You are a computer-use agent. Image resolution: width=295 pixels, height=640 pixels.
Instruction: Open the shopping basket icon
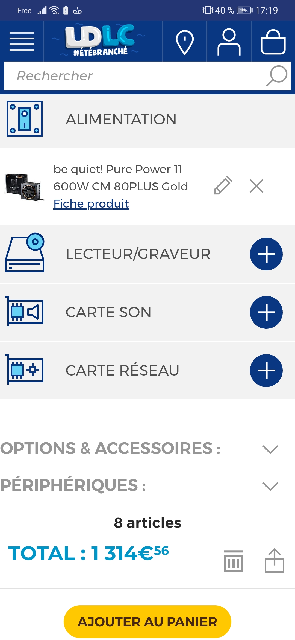tap(273, 42)
